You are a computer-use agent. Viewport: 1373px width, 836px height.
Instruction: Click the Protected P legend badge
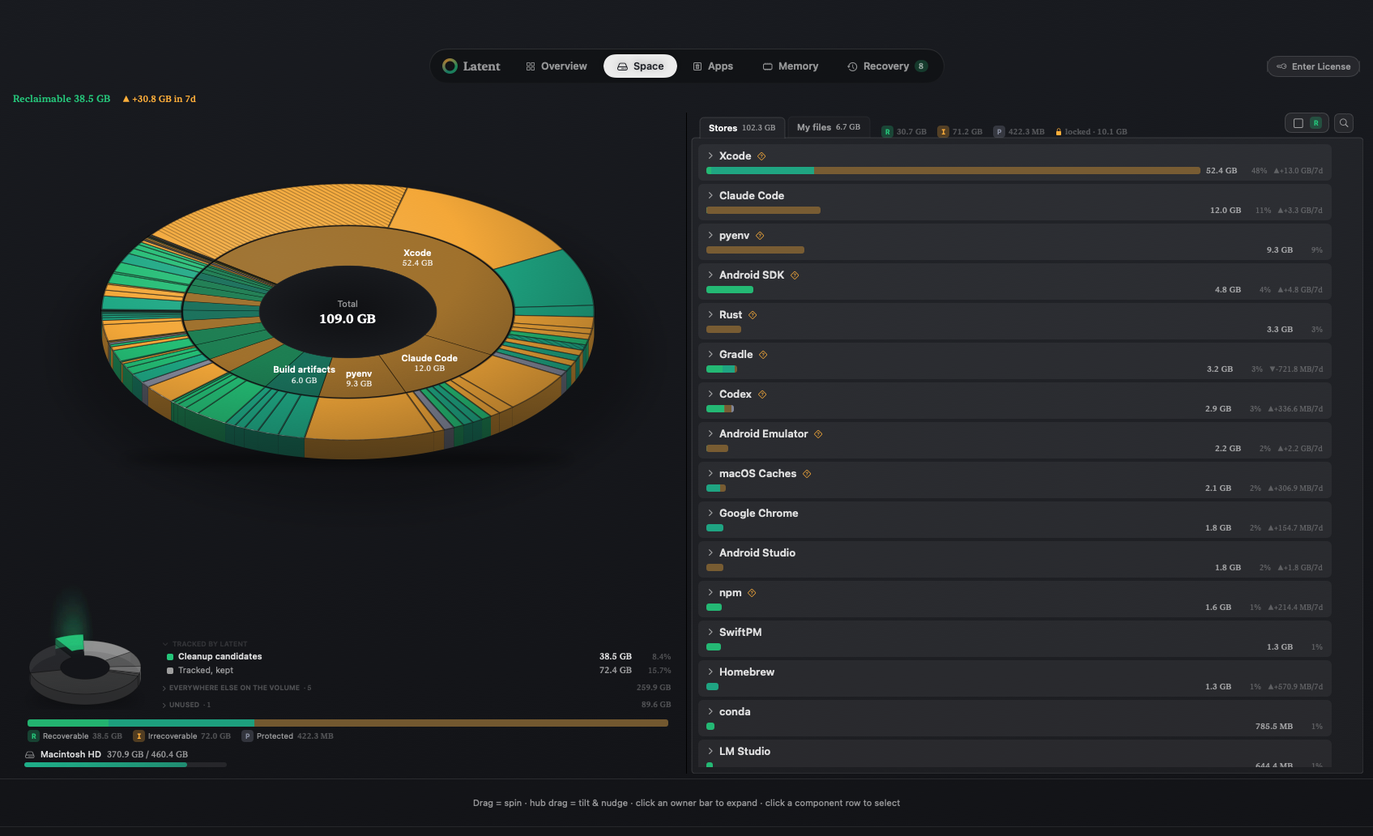tap(247, 736)
